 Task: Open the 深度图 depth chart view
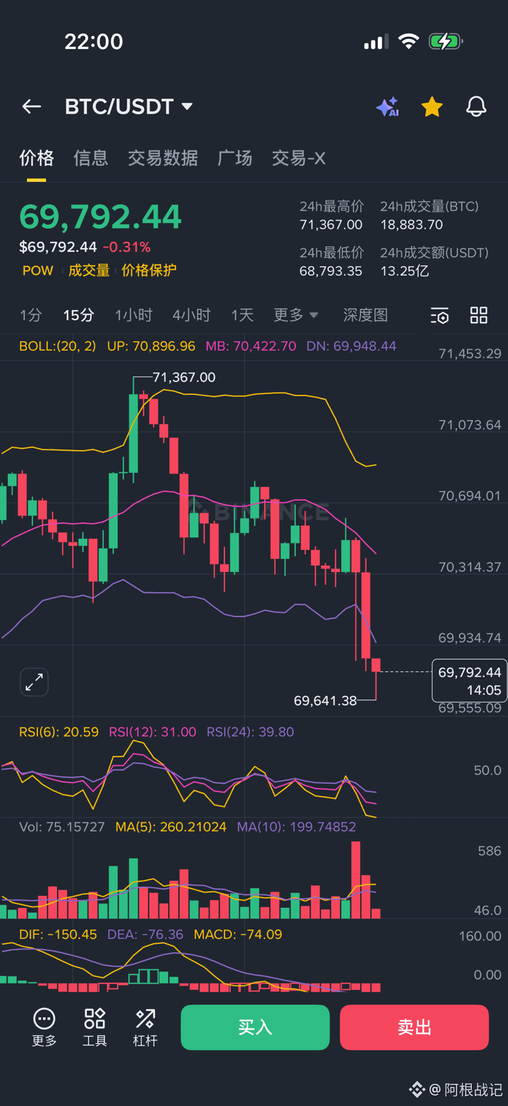[366, 316]
